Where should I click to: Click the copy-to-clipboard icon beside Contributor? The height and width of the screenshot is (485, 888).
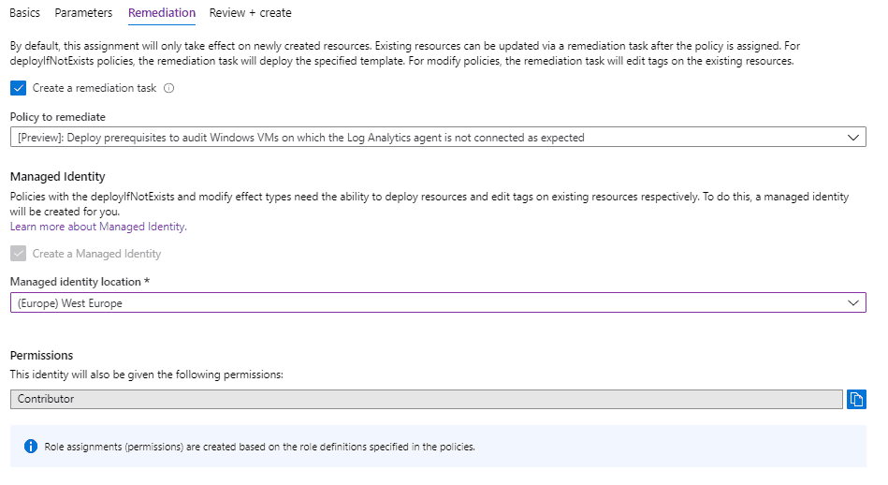(x=856, y=400)
